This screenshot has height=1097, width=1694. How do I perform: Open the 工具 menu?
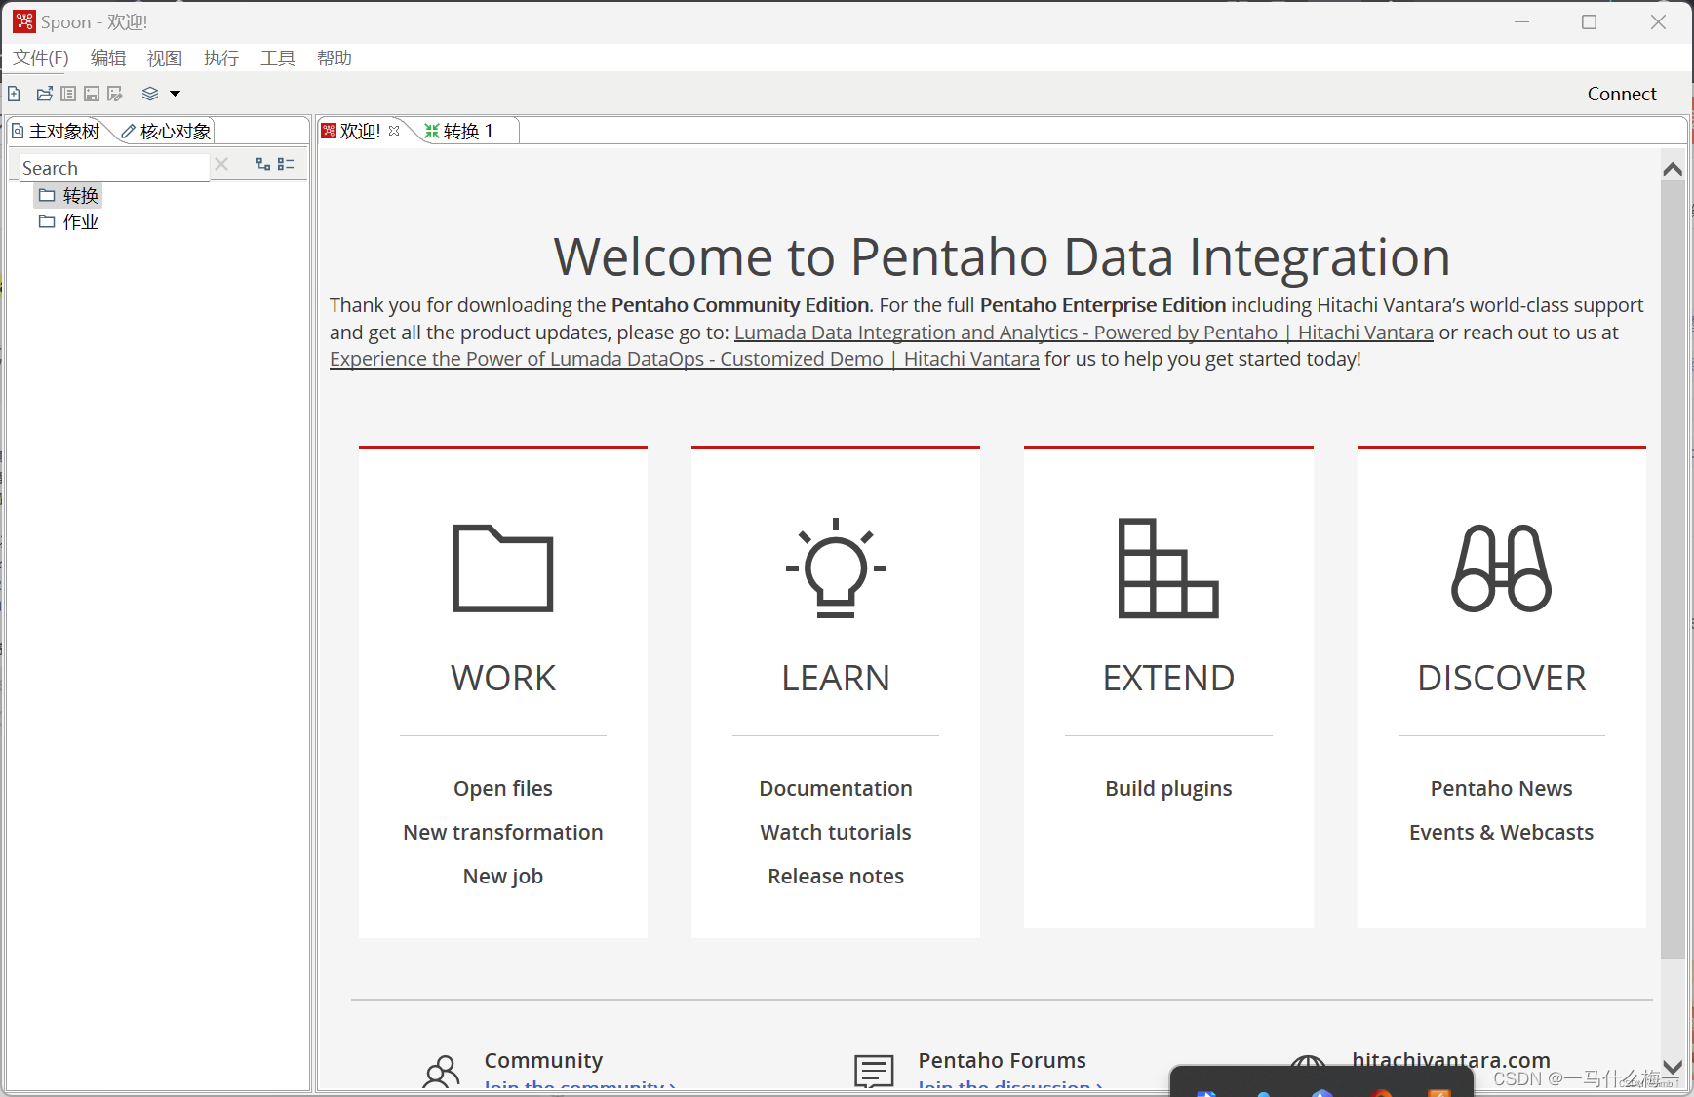click(x=278, y=59)
